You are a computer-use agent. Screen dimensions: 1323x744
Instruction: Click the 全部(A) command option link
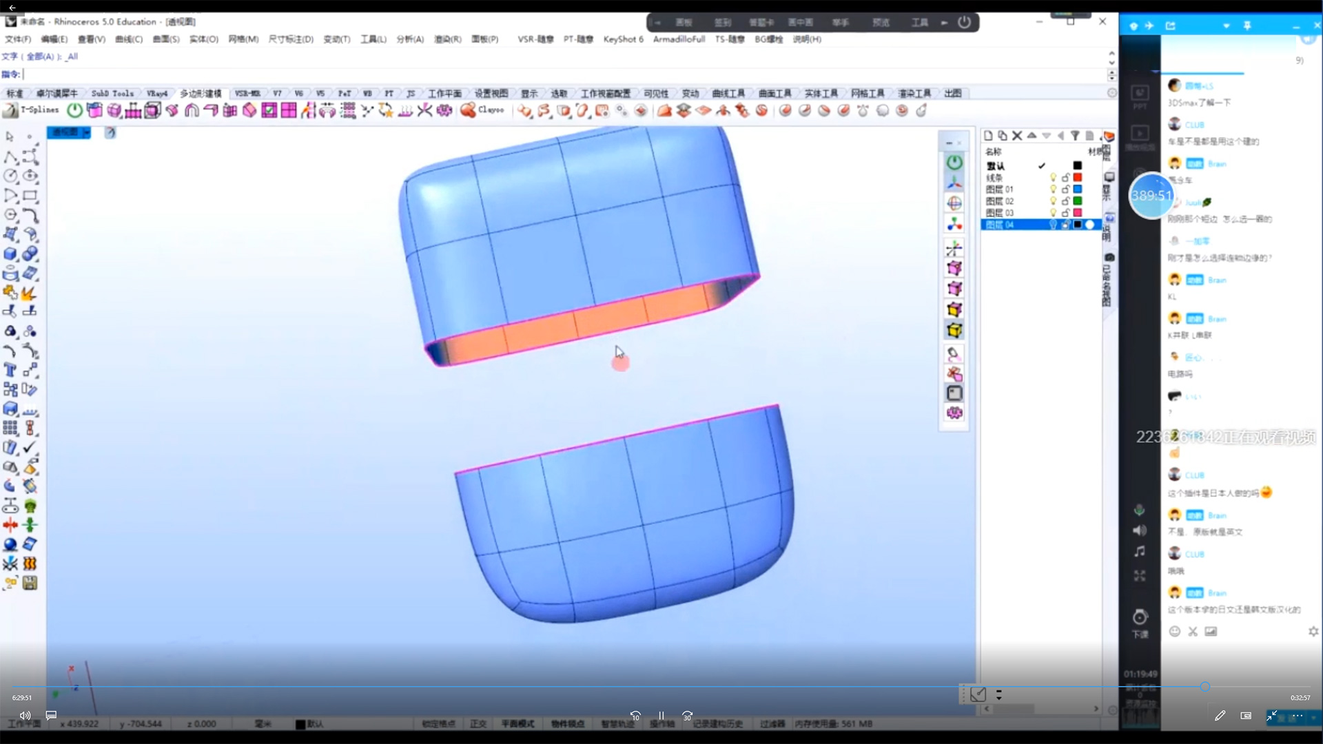42,56
